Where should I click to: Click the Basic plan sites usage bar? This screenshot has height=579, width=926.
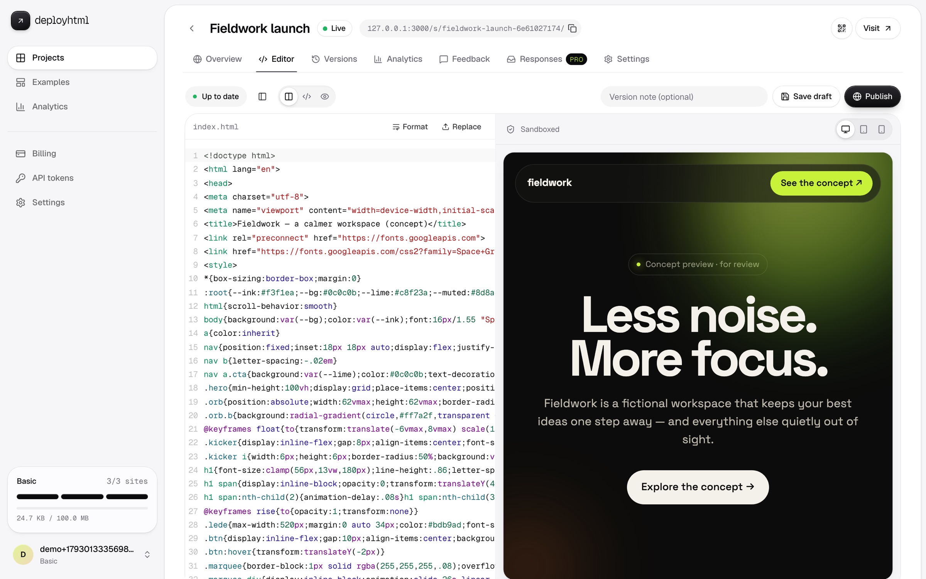pos(82,497)
